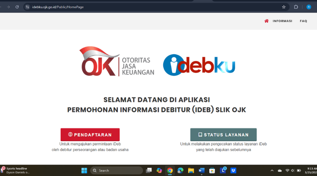This screenshot has height=176, width=317.
Task: Click the STATUS LAYANAN button
Action: click(x=223, y=134)
